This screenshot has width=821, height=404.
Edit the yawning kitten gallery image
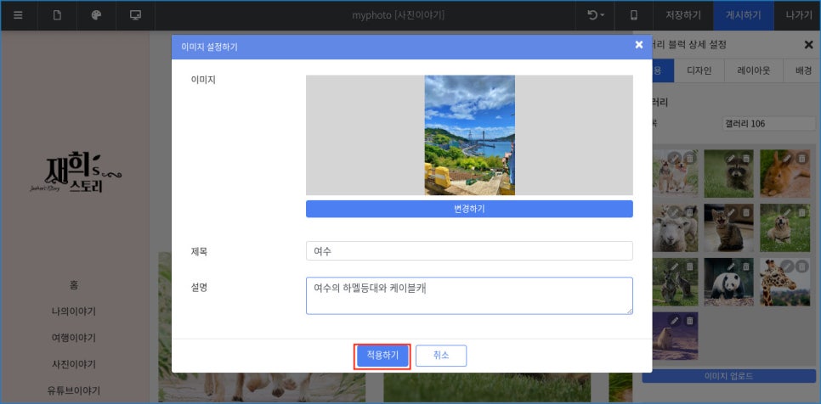[x=730, y=211]
